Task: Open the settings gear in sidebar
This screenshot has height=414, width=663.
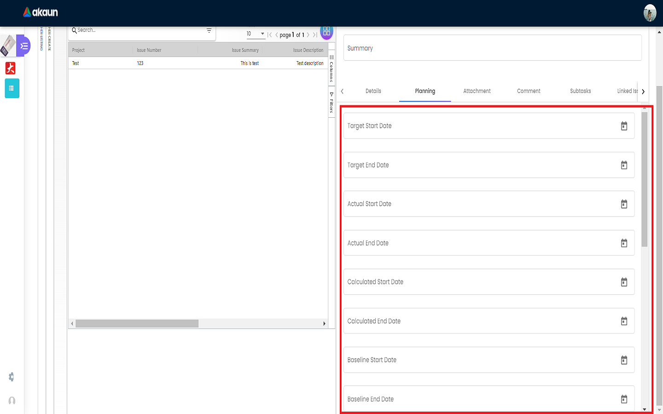Action: coord(12,377)
